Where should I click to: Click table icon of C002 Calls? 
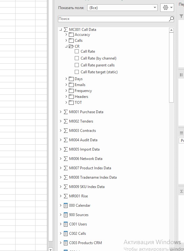pyautogui.click(x=66, y=234)
